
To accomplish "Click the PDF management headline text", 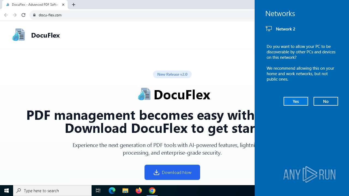I will pyautogui.click(x=140, y=122).
